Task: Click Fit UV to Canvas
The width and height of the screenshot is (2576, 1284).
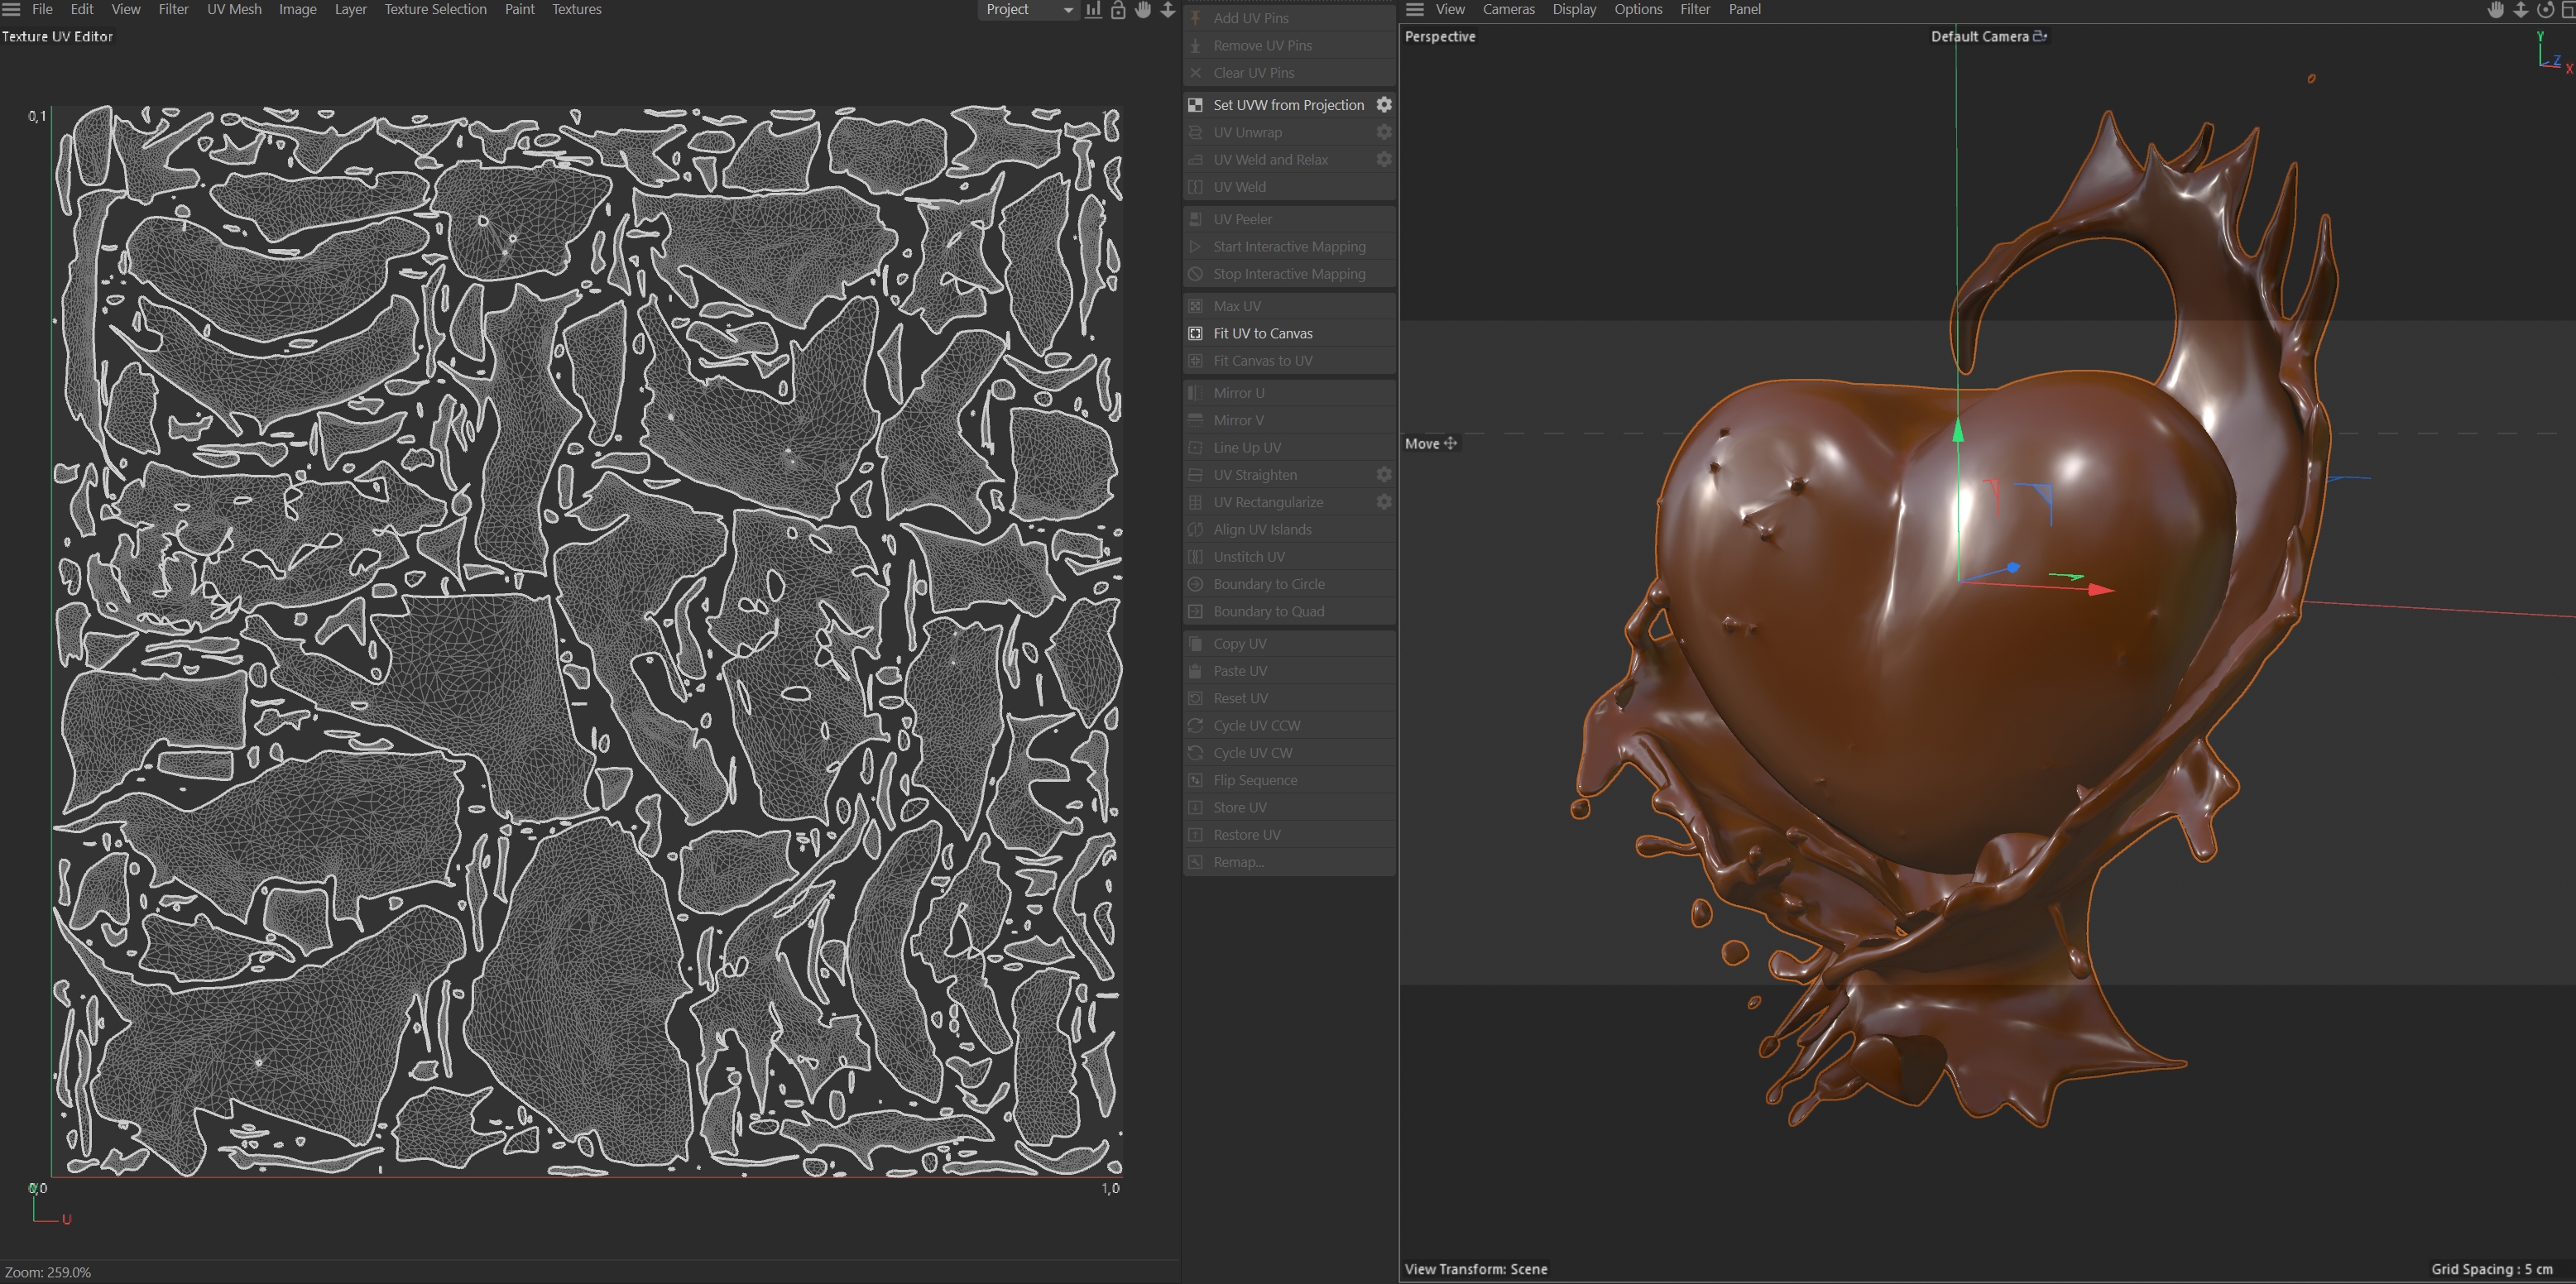Action: click(x=1262, y=333)
